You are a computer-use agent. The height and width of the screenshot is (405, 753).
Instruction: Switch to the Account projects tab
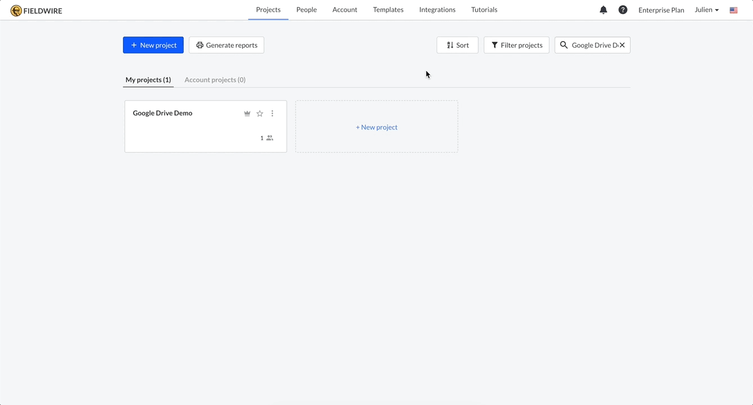coord(215,79)
